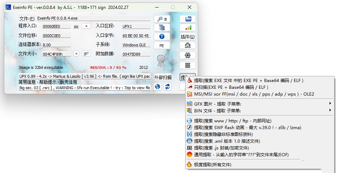Viewport: 341px width, 173px height.
Task: Click the red extract icon beside 提取(搜索 EXE 文件)
Action: tap(189, 80)
